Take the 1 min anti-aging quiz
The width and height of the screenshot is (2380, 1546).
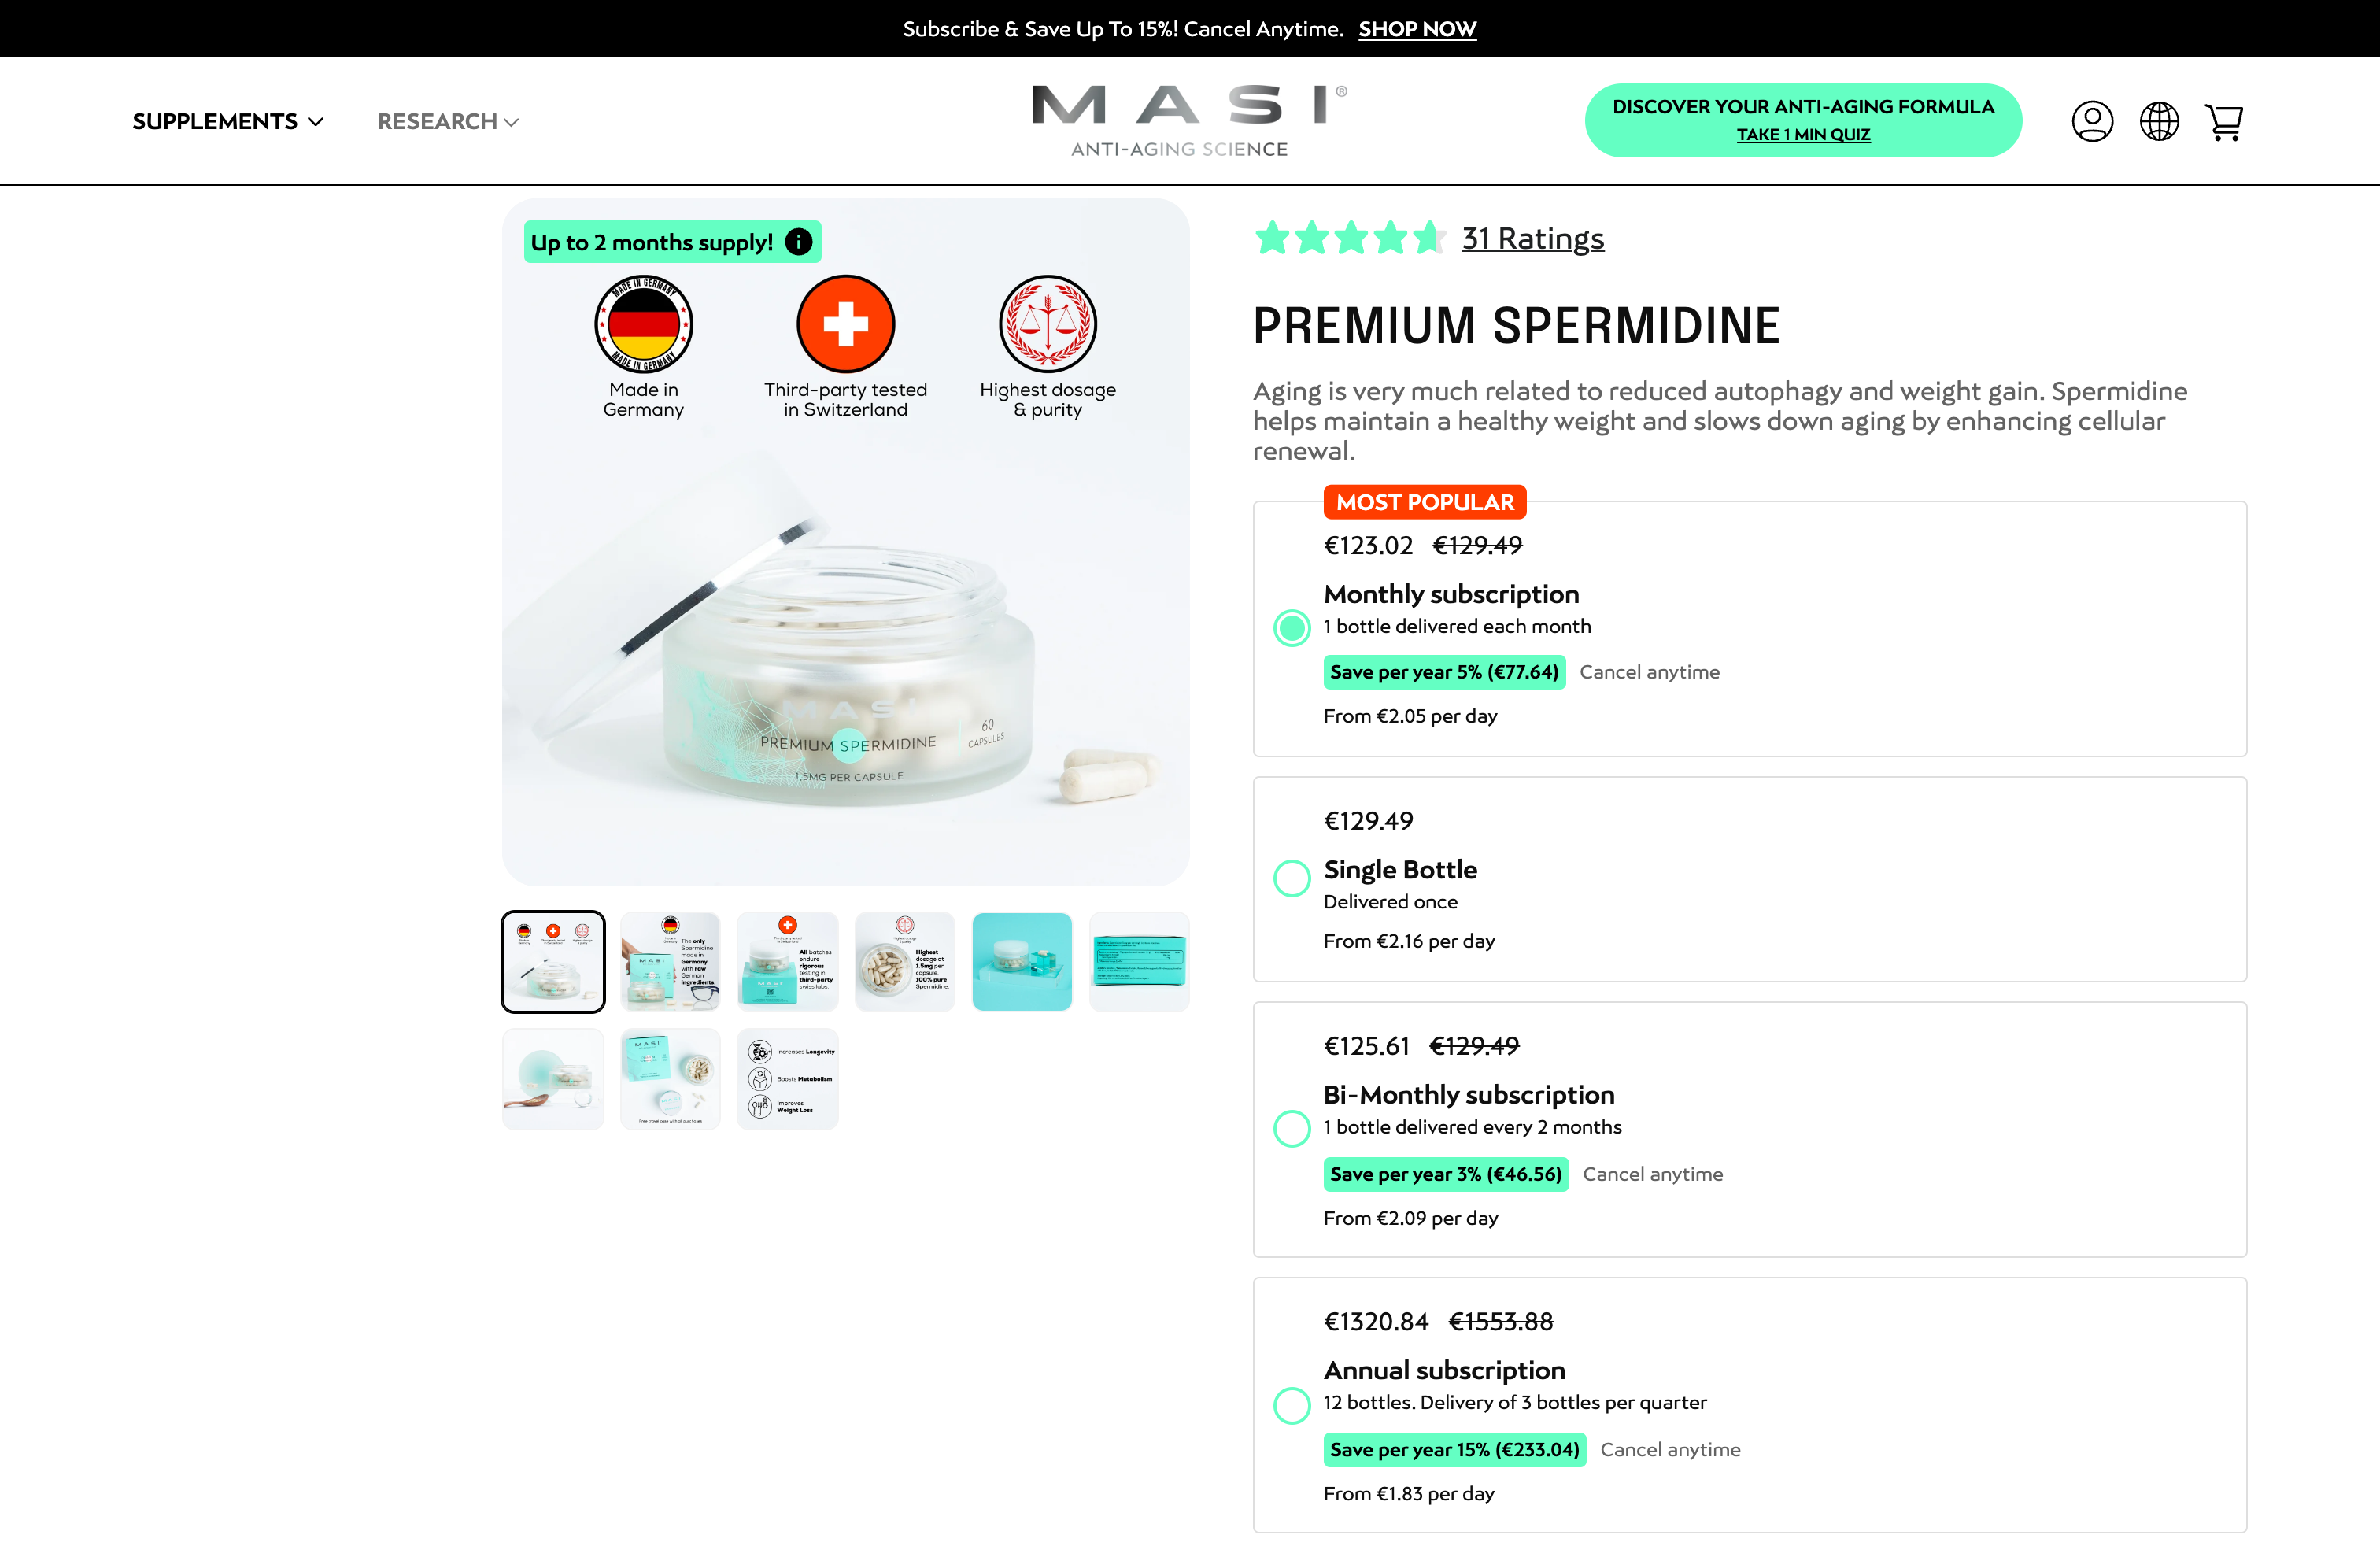pyautogui.click(x=1803, y=134)
